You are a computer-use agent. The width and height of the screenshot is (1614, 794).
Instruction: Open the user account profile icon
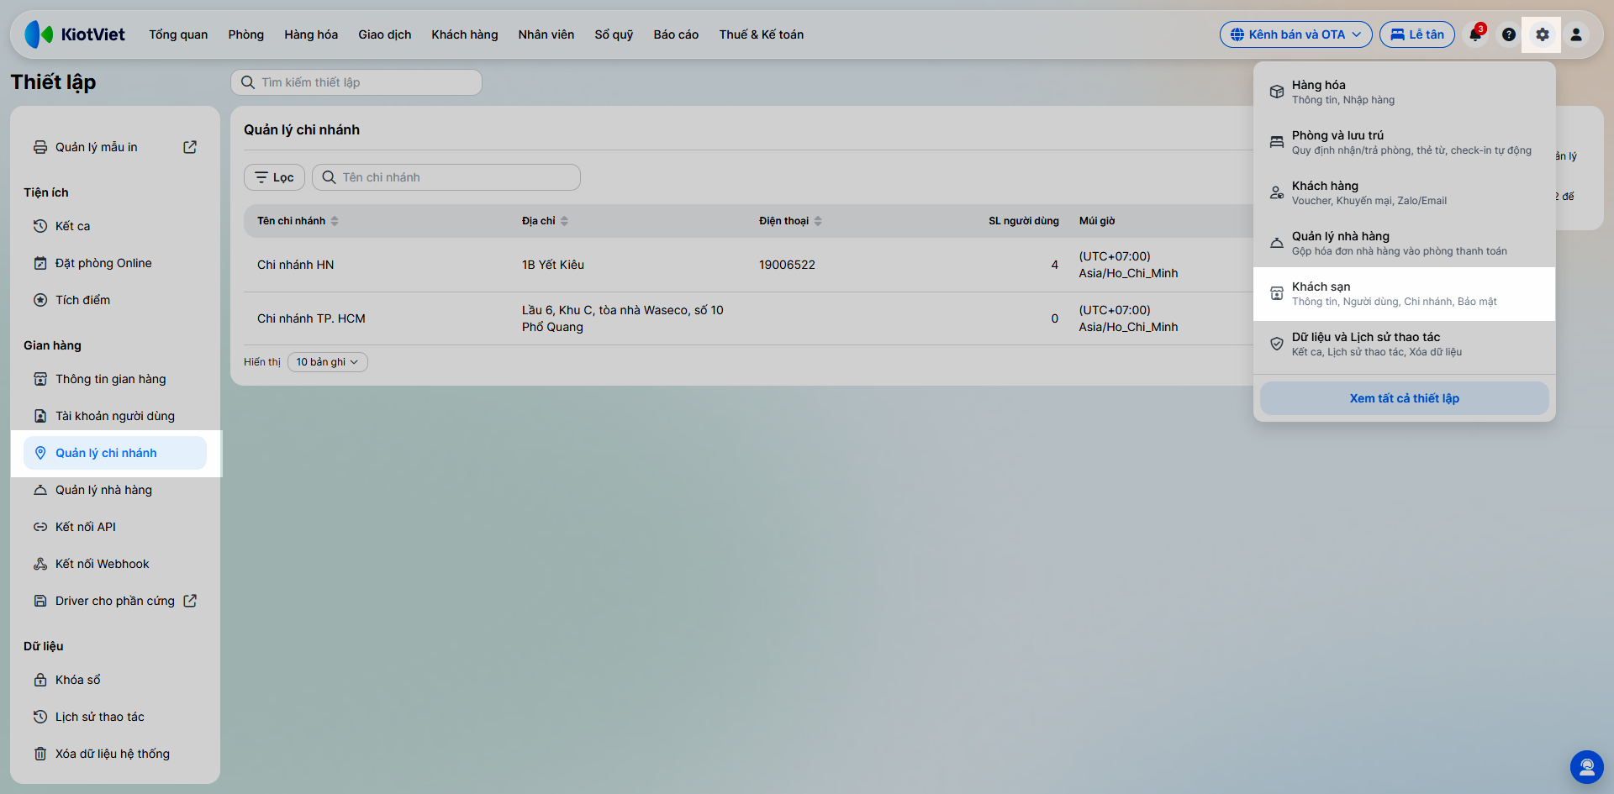click(1576, 34)
